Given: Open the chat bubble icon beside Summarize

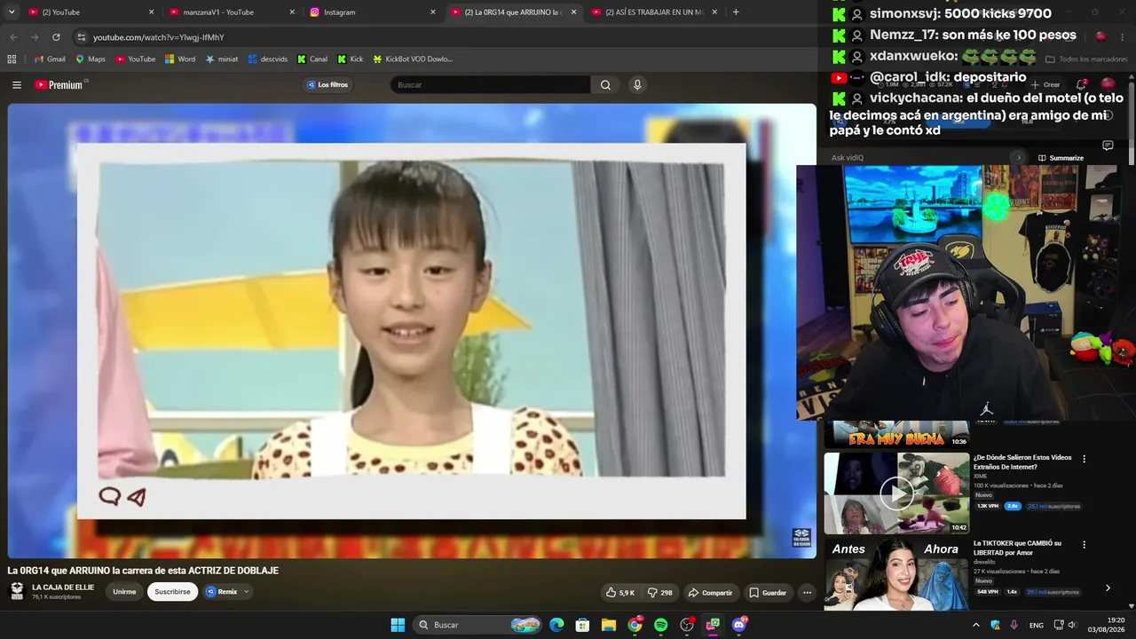Looking at the screenshot, I should 1108,146.
